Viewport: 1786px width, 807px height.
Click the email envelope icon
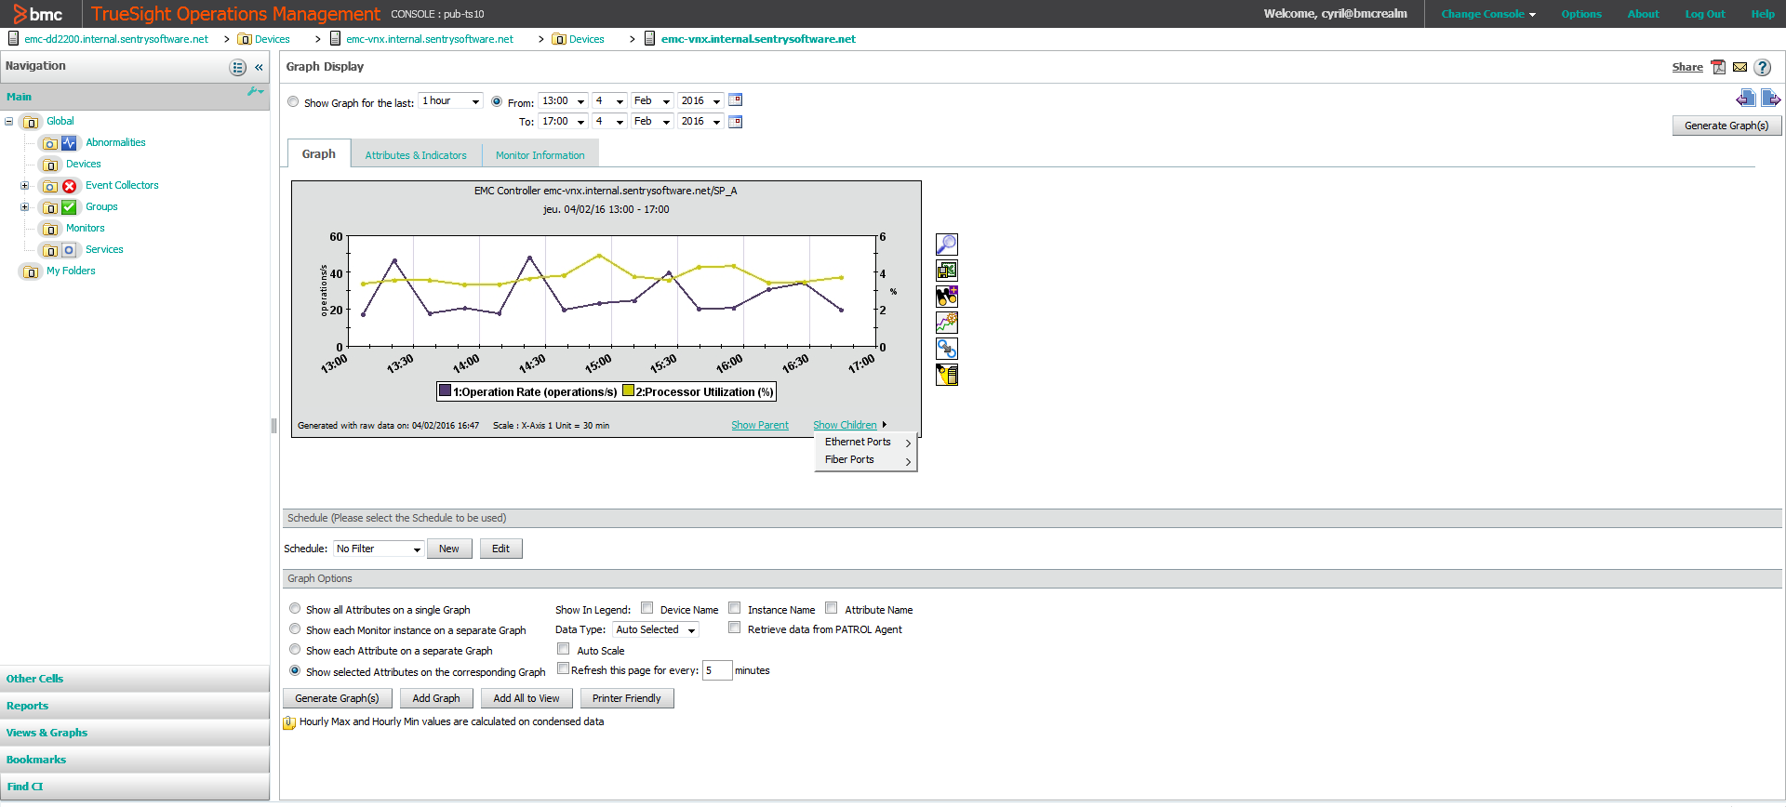coord(1739,67)
